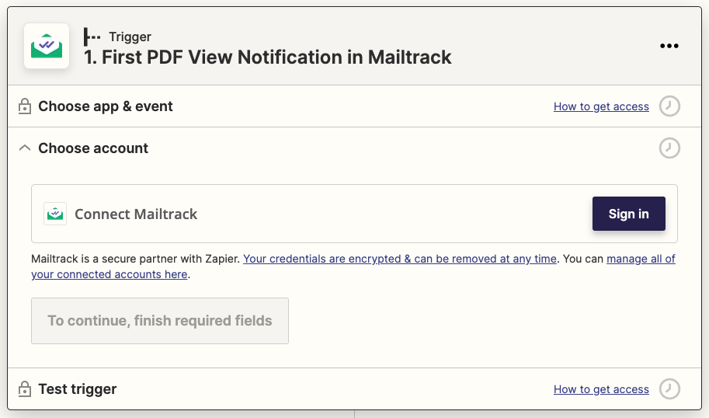
Task: Click the Choose account heading text
Action: [93, 148]
